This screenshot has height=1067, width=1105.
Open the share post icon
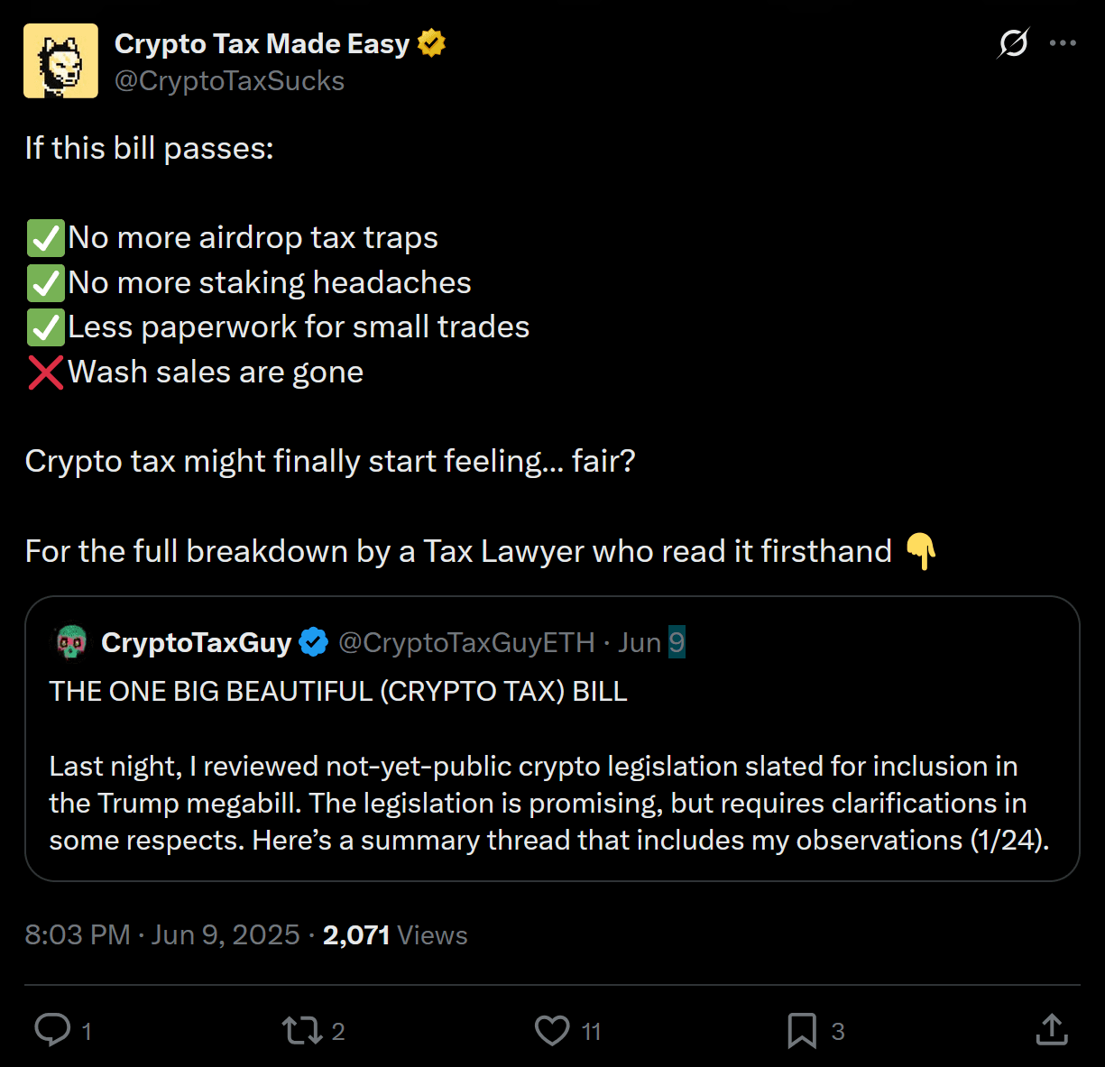(1052, 1030)
